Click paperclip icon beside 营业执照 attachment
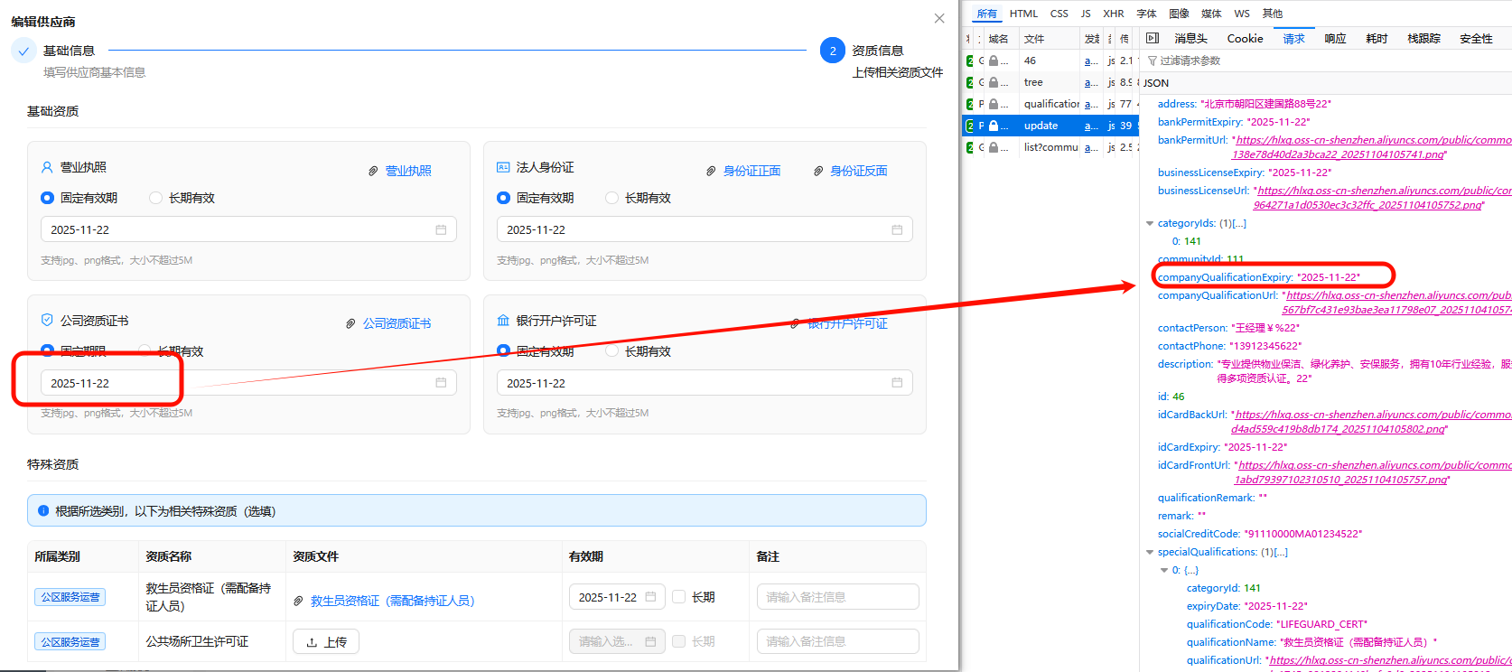1512x672 pixels. pyautogui.click(x=373, y=171)
